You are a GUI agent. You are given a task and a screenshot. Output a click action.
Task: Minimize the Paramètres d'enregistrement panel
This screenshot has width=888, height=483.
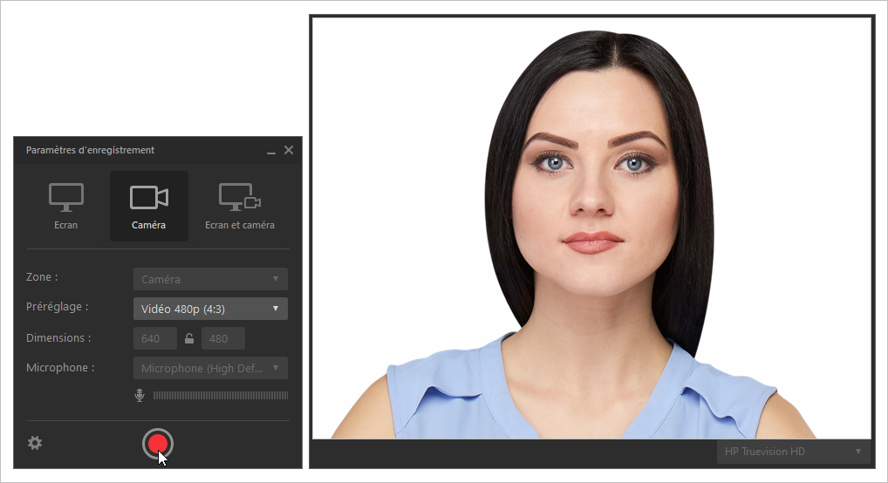[271, 151]
